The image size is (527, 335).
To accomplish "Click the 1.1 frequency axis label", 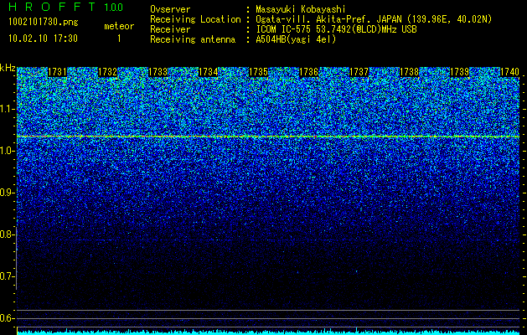I will pos(7,109).
